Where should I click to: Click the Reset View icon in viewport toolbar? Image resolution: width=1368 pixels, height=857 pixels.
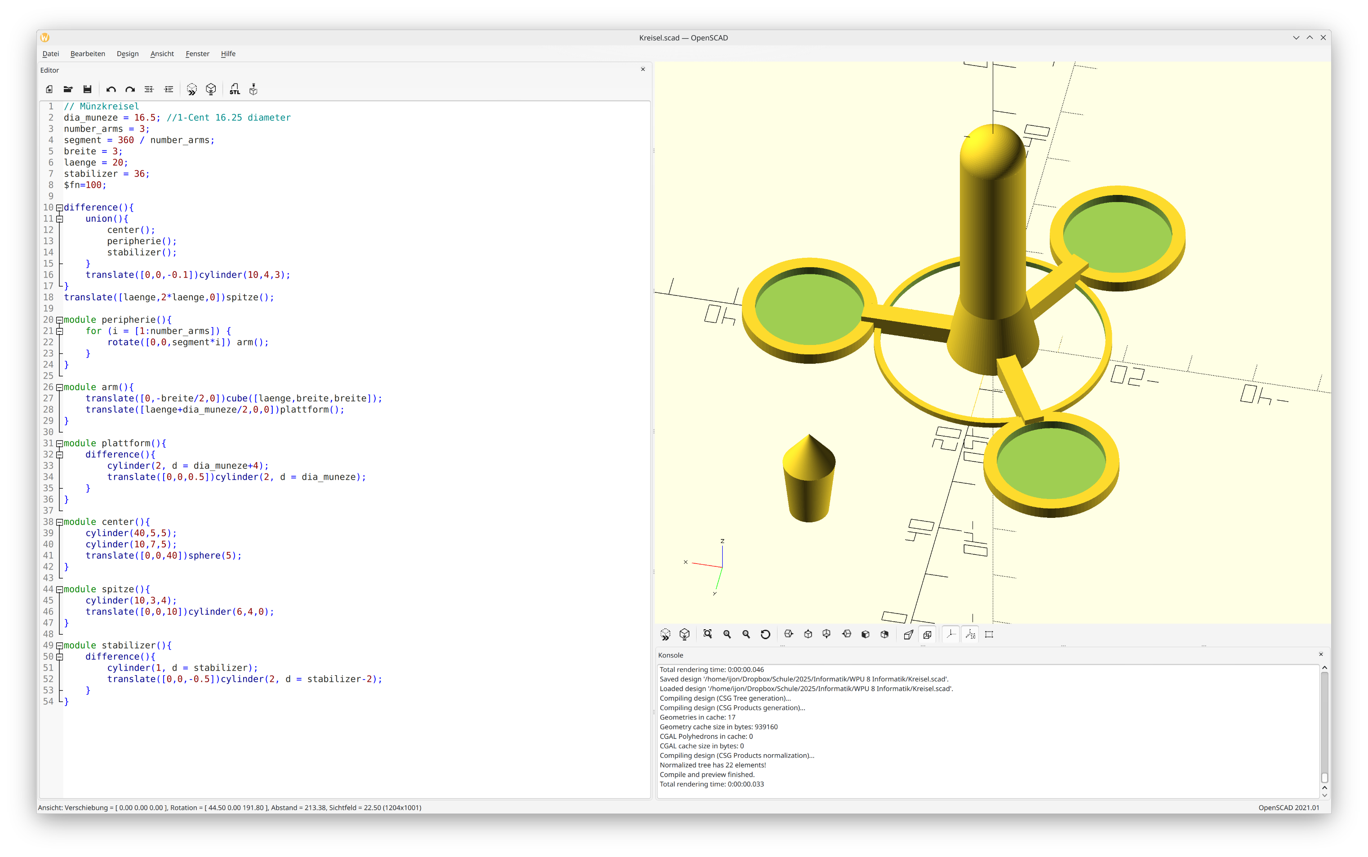(765, 634)
